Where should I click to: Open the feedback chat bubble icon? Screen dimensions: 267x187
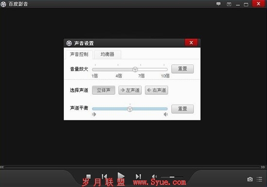coord(218,4)
